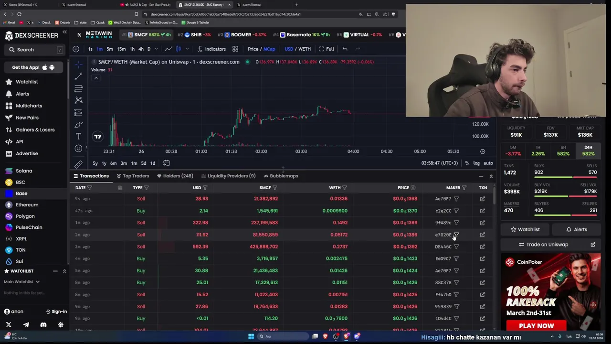Viewport: 611px width, 344px height.
Task: Open the Indicators menu
Action: coord(211,49)
